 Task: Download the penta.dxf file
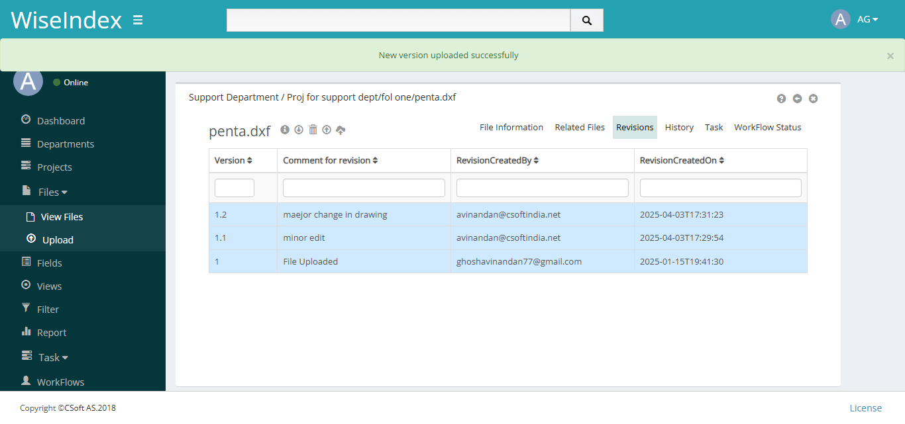[299, 129]
